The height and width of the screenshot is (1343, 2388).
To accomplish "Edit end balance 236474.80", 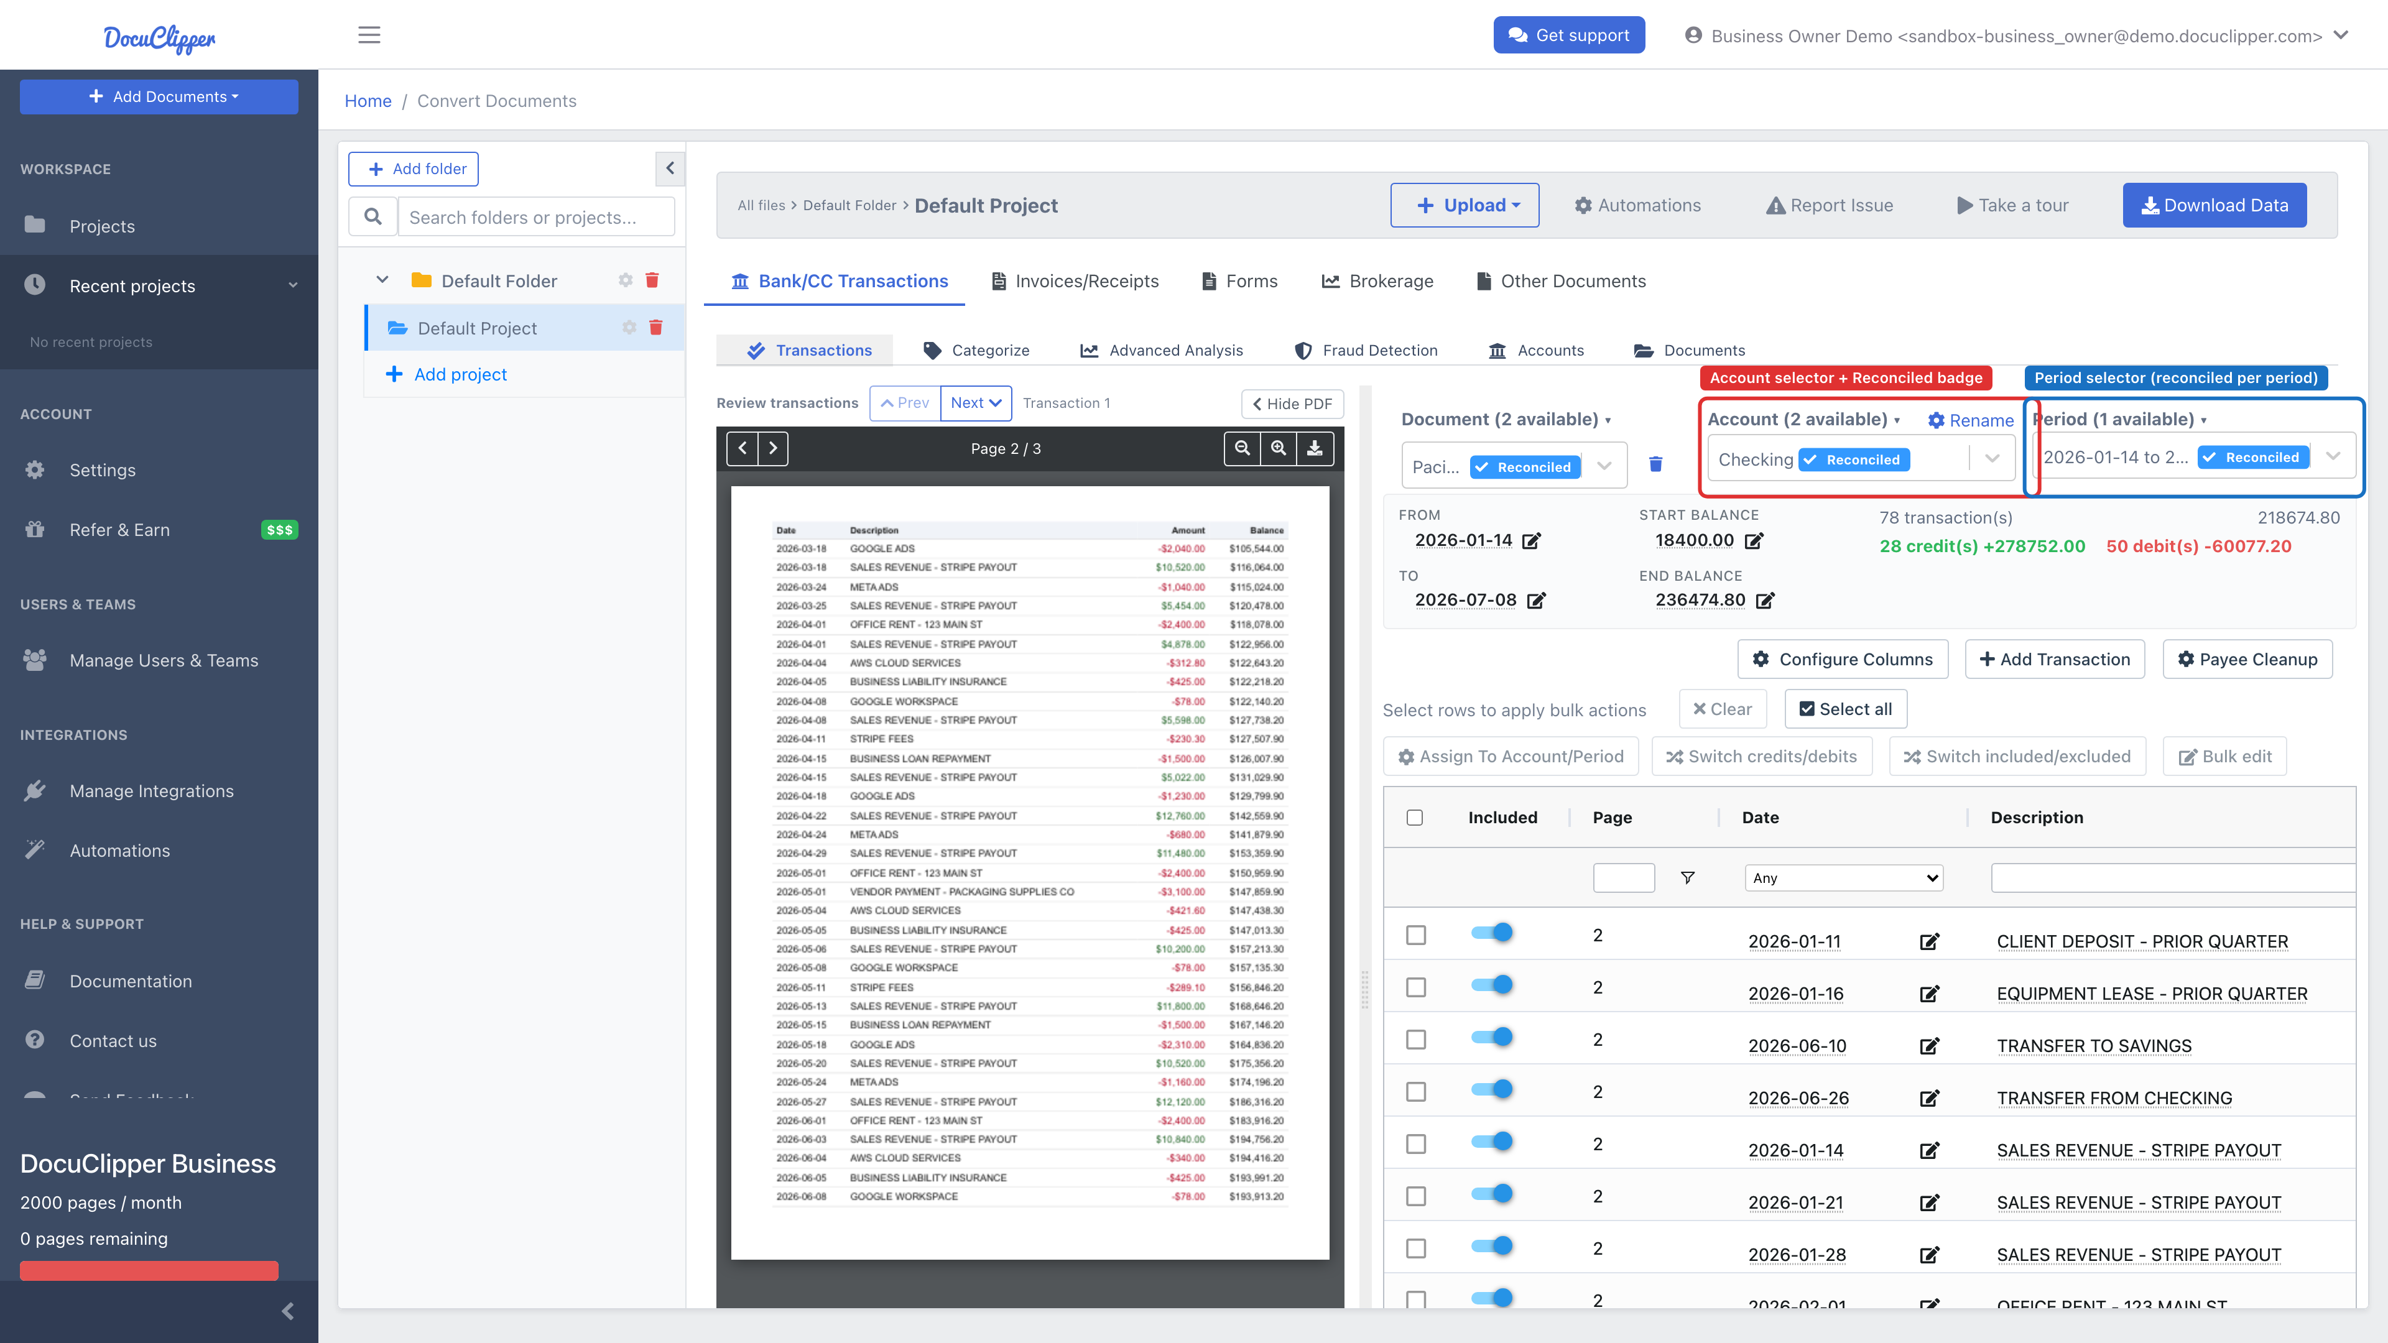I will [x=1765, y=601].
